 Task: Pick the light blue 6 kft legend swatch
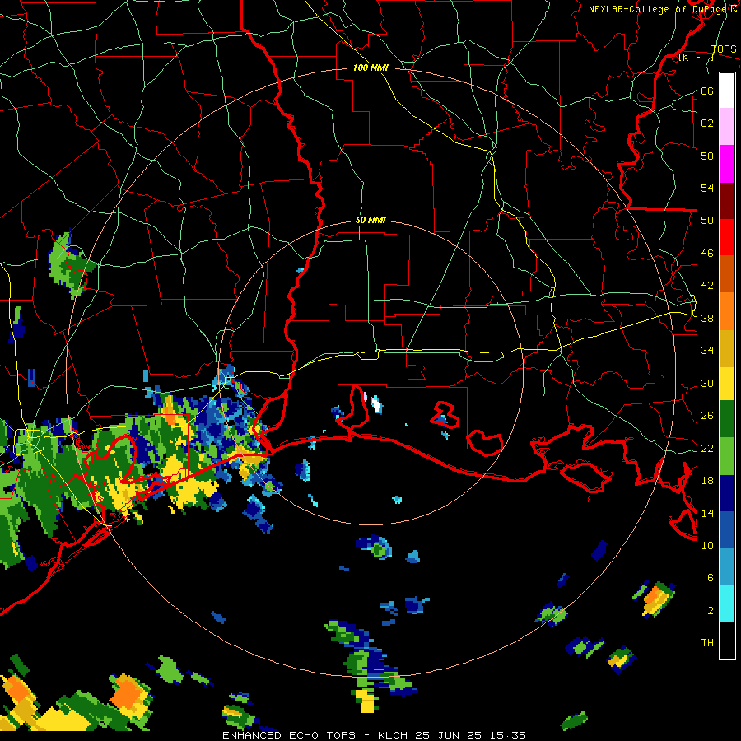(727, 566)
